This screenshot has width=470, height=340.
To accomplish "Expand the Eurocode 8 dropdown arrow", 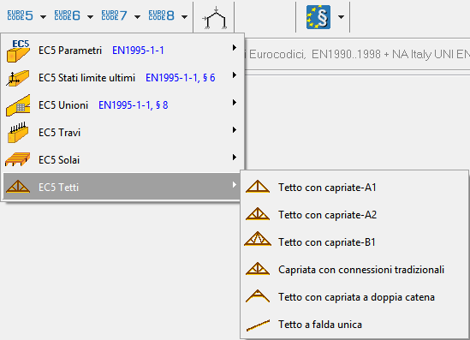I will (x=185, y=17).
